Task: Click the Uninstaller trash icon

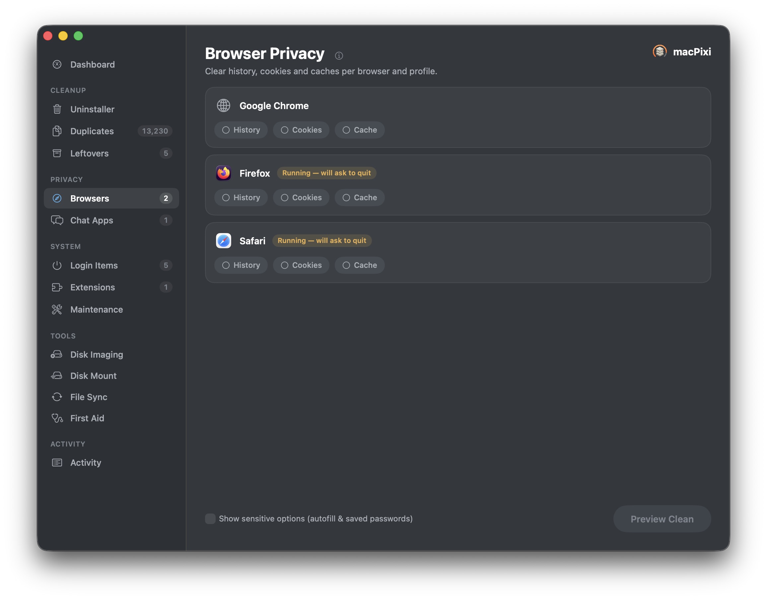Action: [57, 109]
